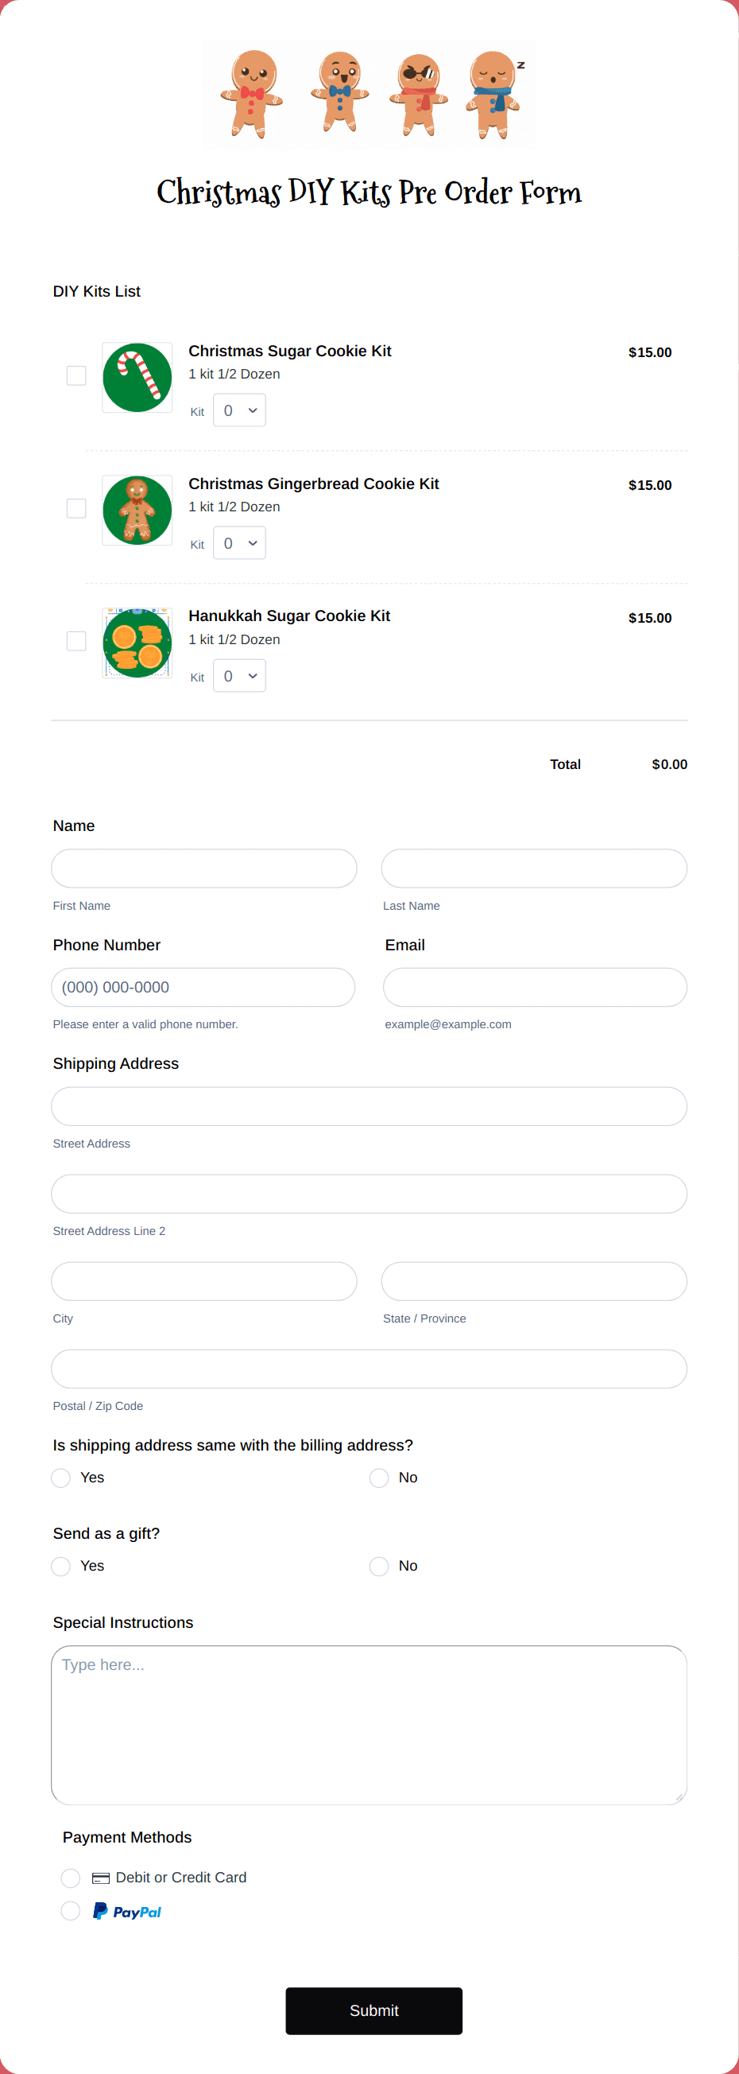Choose PayPal payment radio button

point(71,1911)
